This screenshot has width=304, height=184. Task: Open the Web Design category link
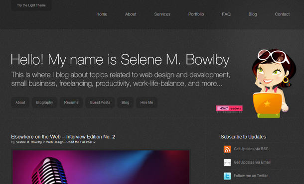point(55,142)
